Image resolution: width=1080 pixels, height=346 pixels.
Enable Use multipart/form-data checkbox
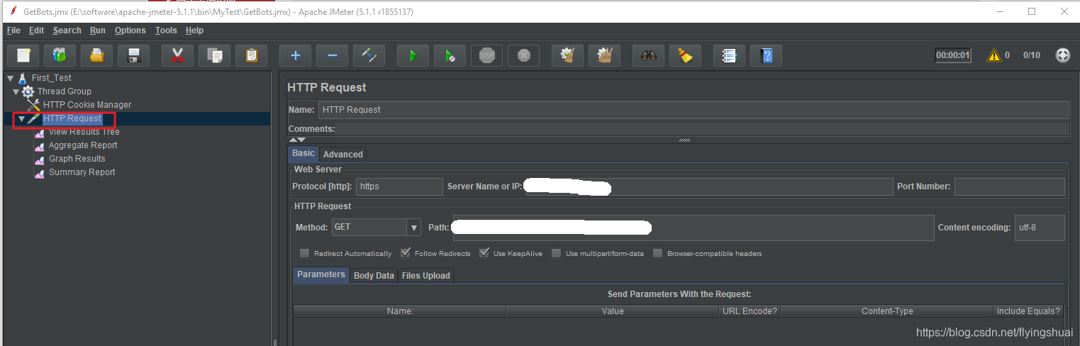tap(557, 253)
